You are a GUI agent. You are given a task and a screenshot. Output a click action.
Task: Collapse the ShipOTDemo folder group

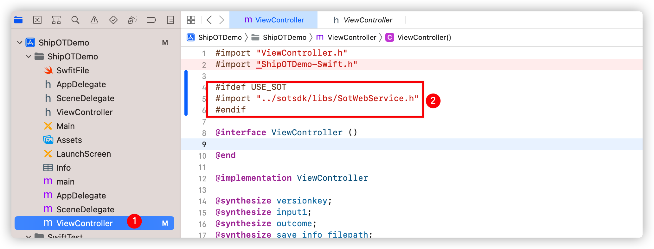pos(29,56)
